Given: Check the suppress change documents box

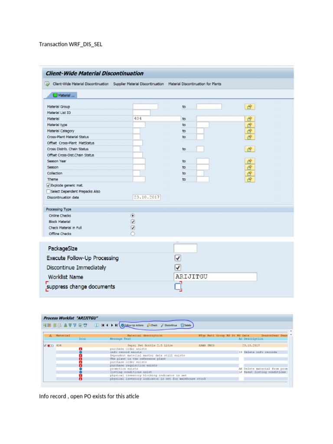Looking at the screenshot, I should [x=178, y=287].
